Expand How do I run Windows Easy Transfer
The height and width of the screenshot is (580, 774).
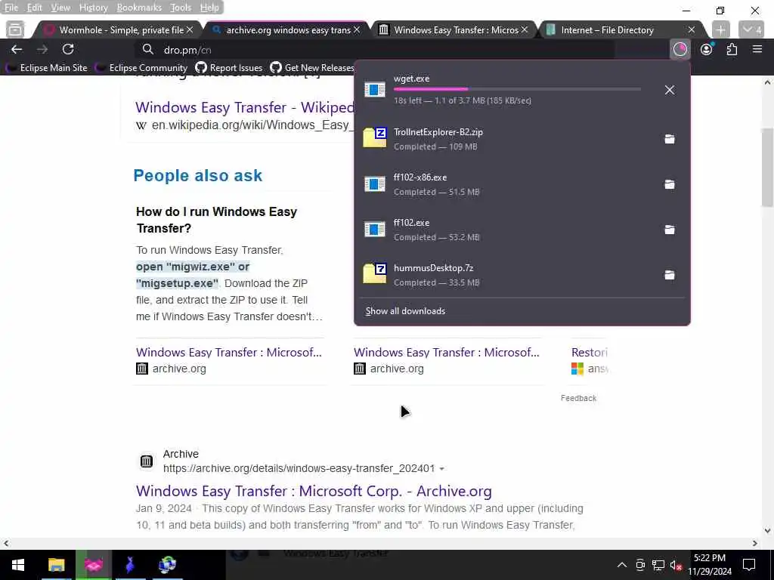(x=217, y=220)
